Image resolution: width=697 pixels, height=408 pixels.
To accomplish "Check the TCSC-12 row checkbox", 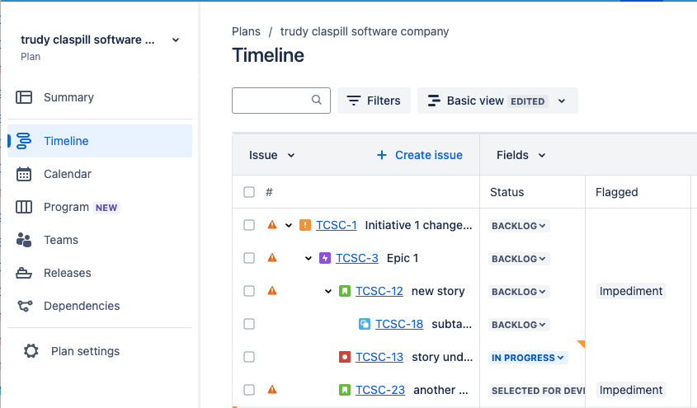I will pos(249,291).
